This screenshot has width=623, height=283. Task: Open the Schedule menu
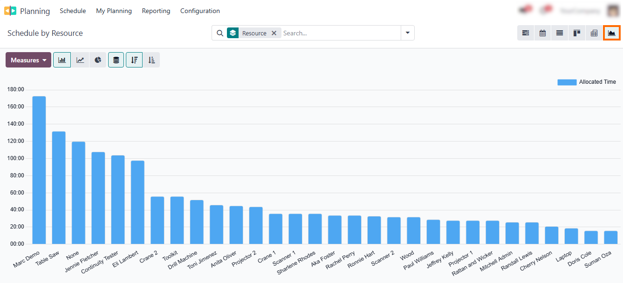(x=73, y=11)
